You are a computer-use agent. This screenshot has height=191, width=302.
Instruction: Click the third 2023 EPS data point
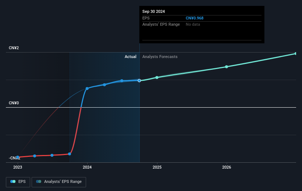click(52, 155)
